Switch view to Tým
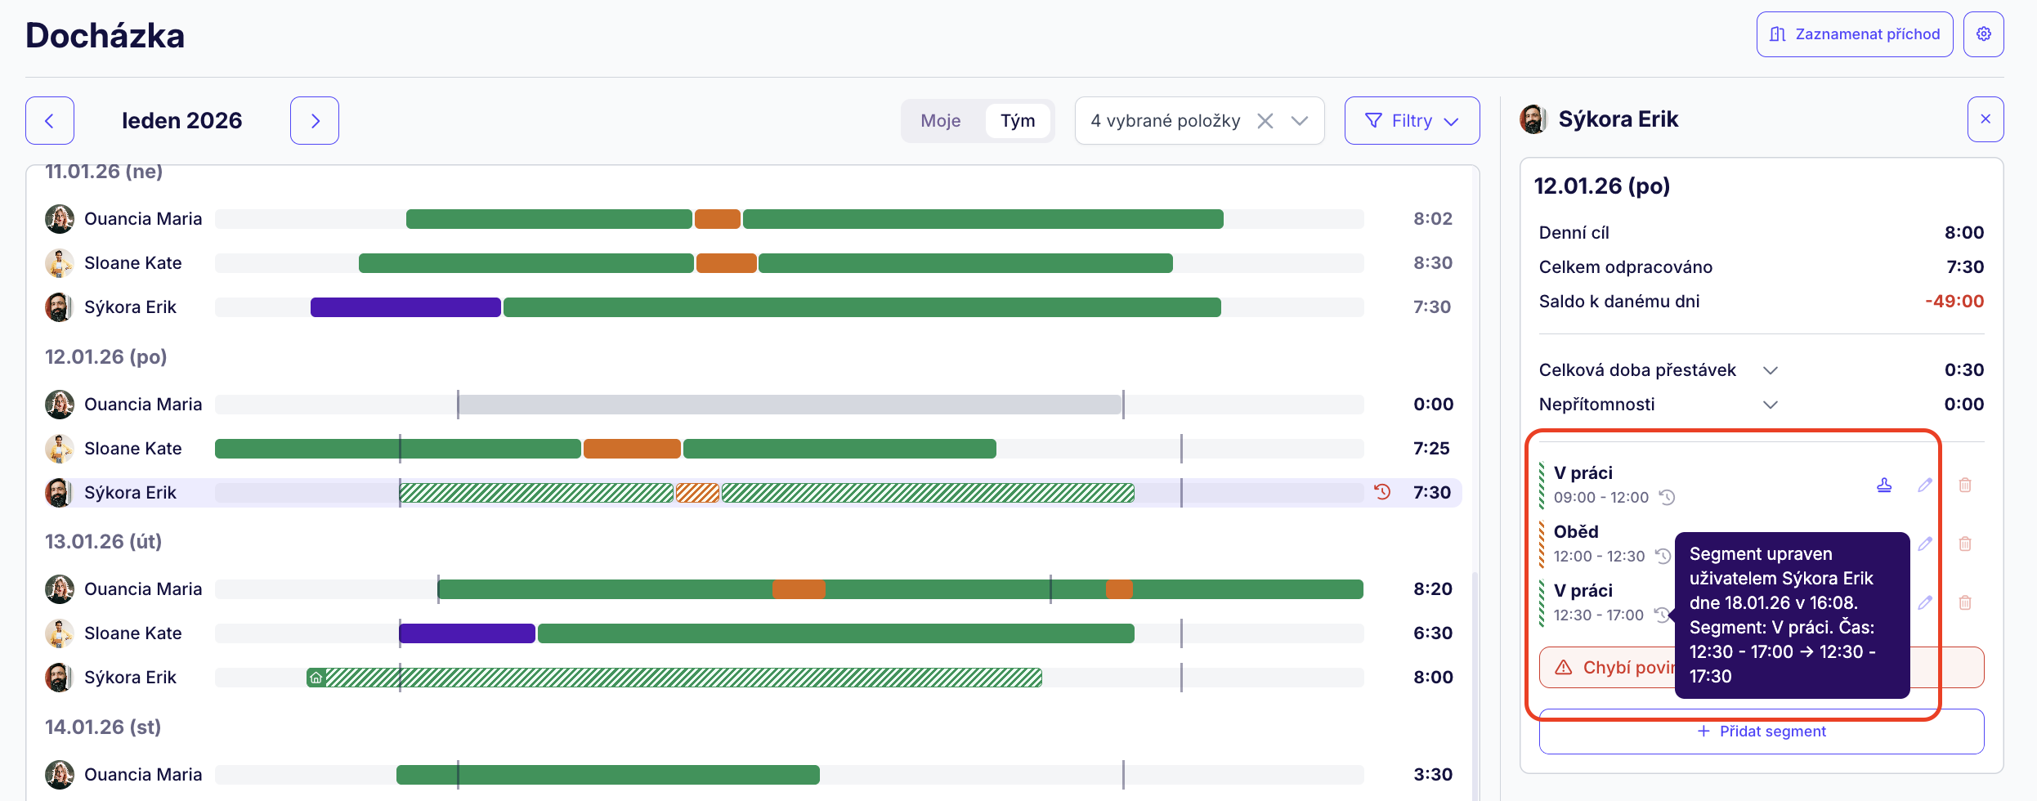This screenshot has height=801, width=2037. [1018, 121]
